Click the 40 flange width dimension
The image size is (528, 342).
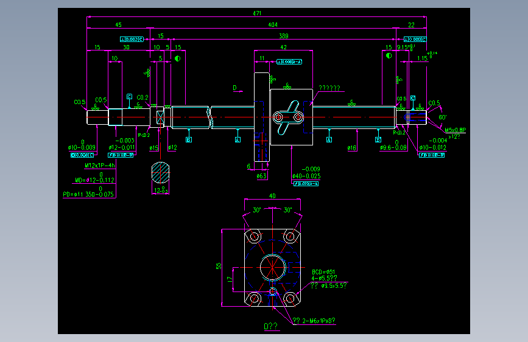(272, 196)
